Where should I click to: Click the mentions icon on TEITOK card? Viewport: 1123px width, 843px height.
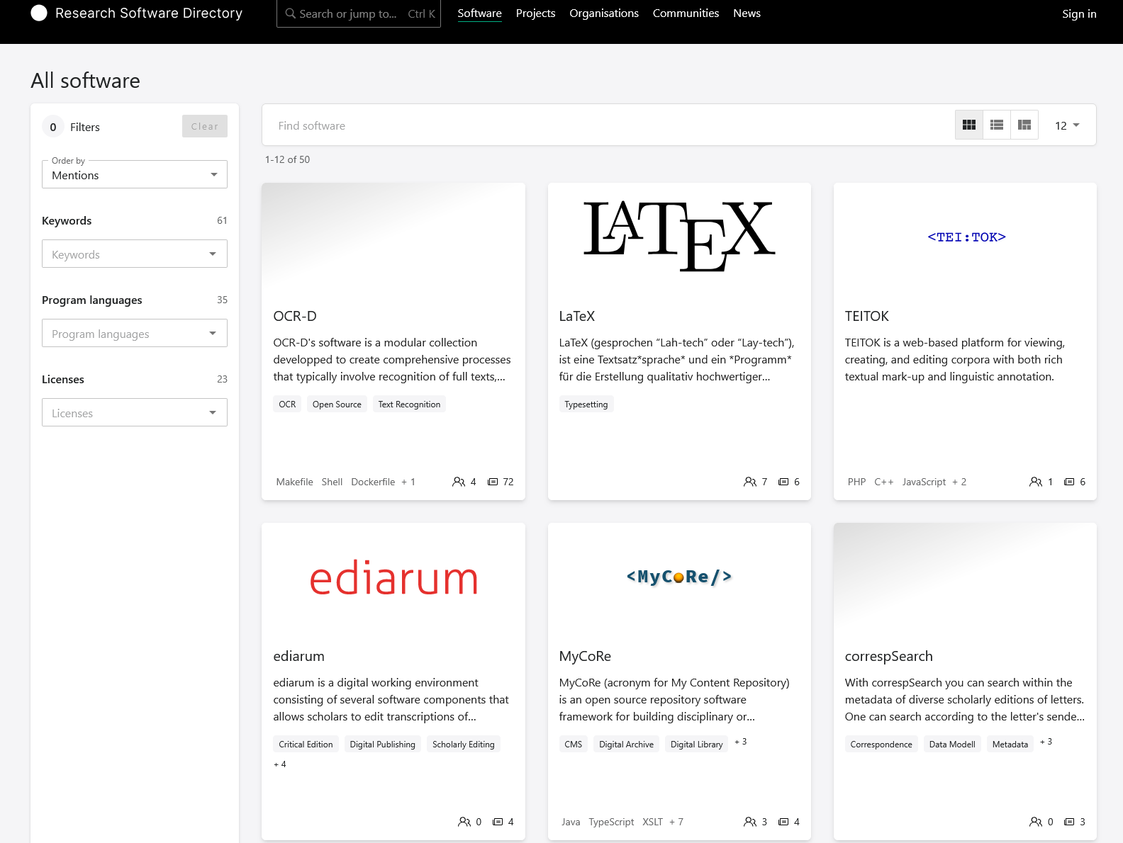pos(1069,482)
